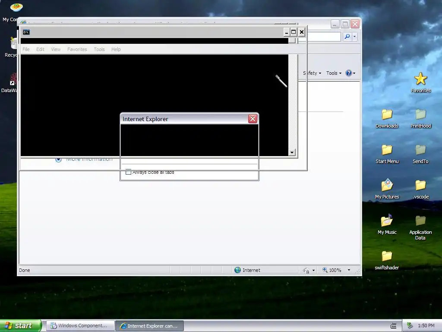Click the 100% zoom level button
This screenshot has width=442, height=332.
point(335,270)
